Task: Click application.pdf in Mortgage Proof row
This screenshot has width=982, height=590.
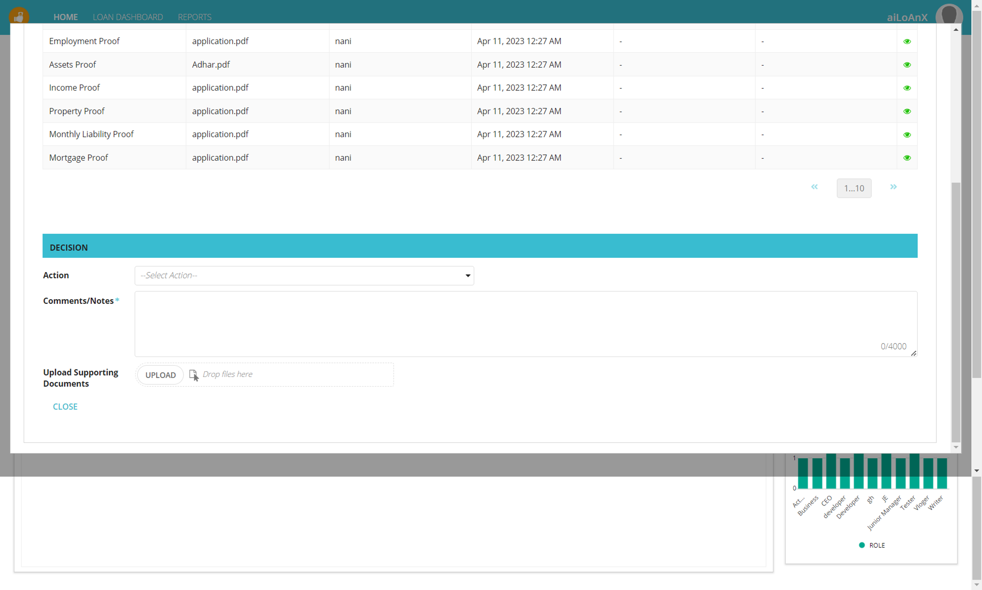Action: [220, 157]
